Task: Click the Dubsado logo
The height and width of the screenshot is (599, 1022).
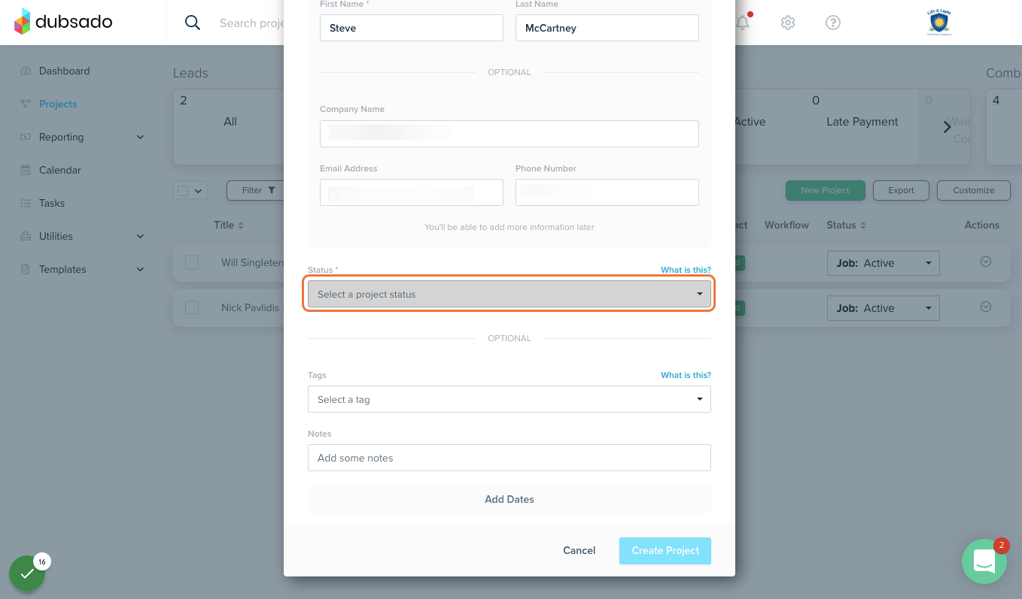Action: tap(63, 22)
